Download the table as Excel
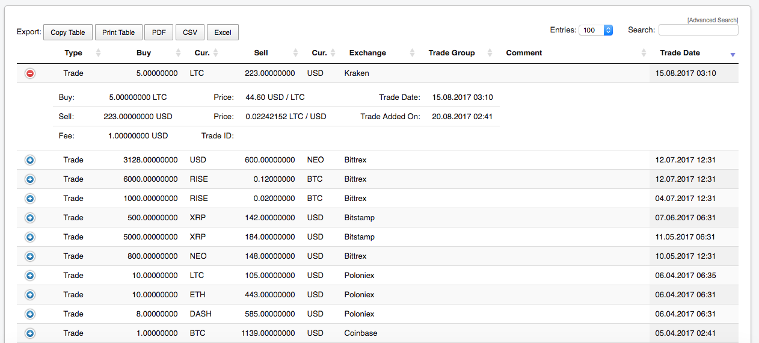The height and width of the screenshot is (343, 759). tap(223, 32)
